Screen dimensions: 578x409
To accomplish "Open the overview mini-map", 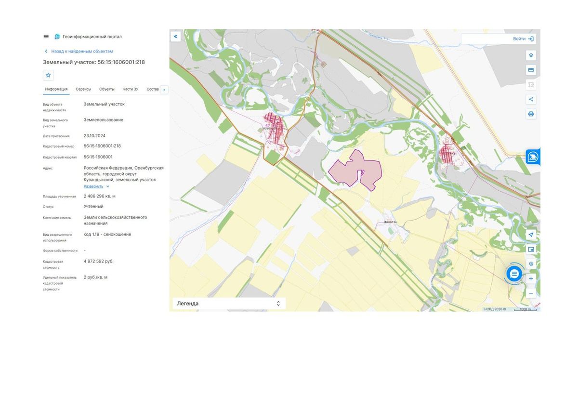I will pyautogui.click(x=531, y=250).
